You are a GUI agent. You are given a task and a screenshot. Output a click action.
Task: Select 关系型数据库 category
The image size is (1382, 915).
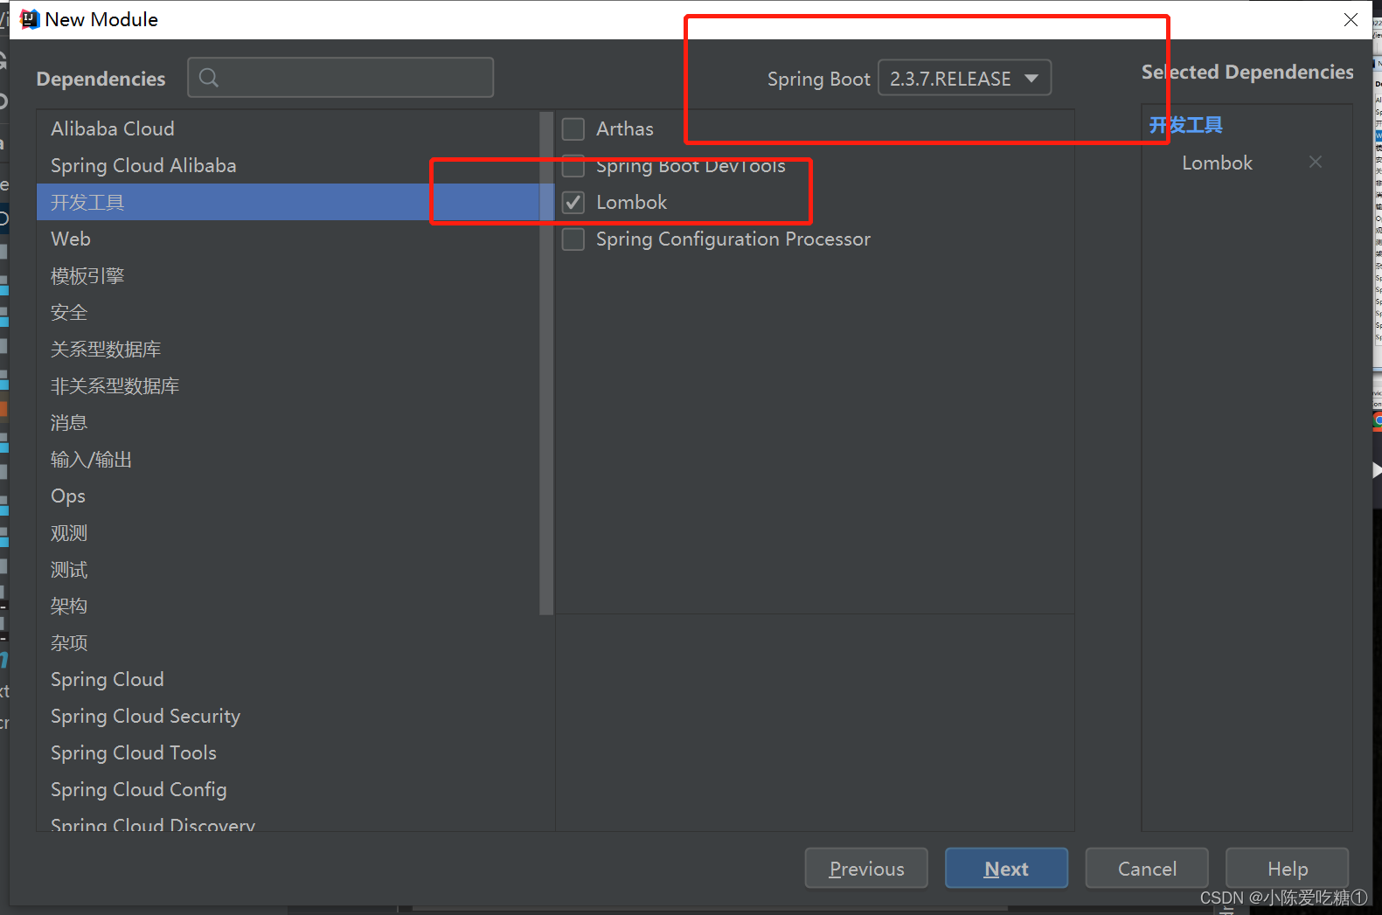pyautogui.click(x=288, y=350)
